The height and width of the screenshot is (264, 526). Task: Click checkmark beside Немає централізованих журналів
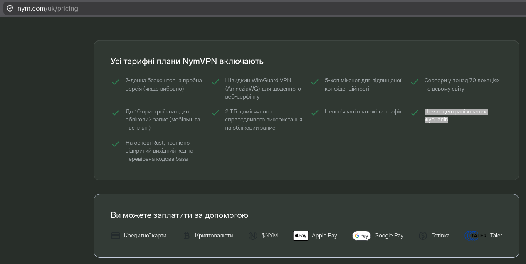[x=415, y=113]
